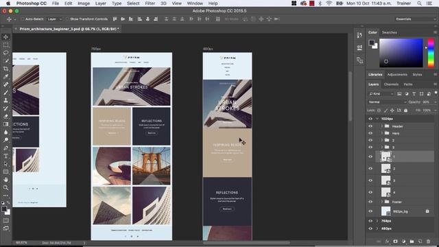This screenshot has width=439, height=247.
Task: Expand the Header group
Action: tap(381, 126)
